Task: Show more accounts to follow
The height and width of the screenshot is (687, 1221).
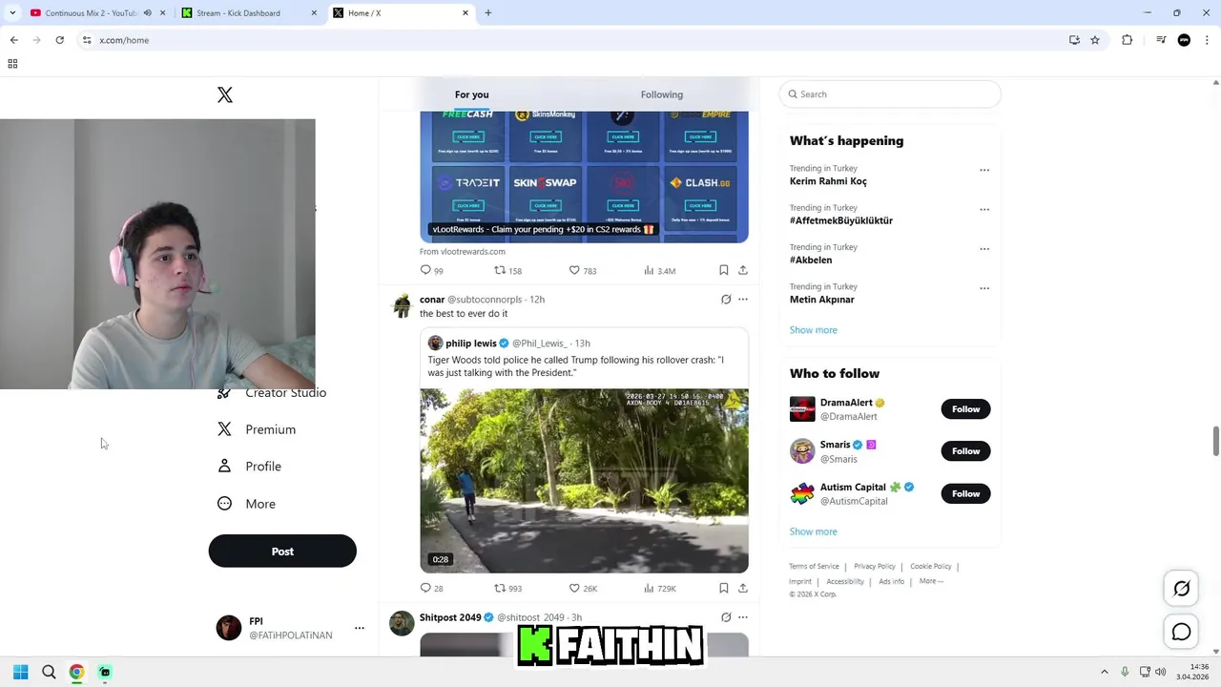Action: click(x=814, y=531)
